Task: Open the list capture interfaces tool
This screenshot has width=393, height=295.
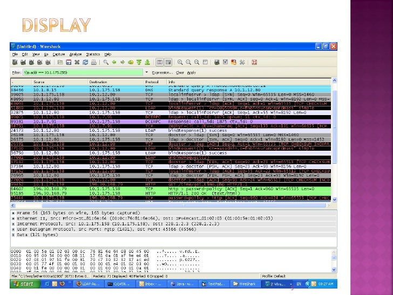Action: 15,62
